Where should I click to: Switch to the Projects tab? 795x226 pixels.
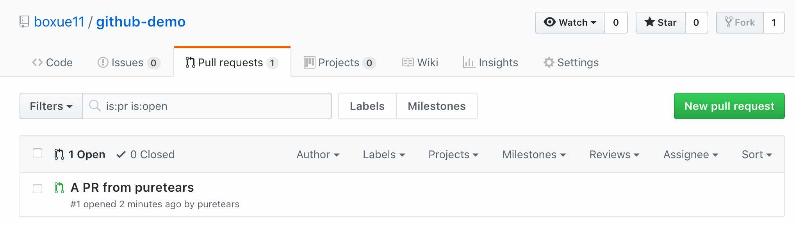click(339, 62)
